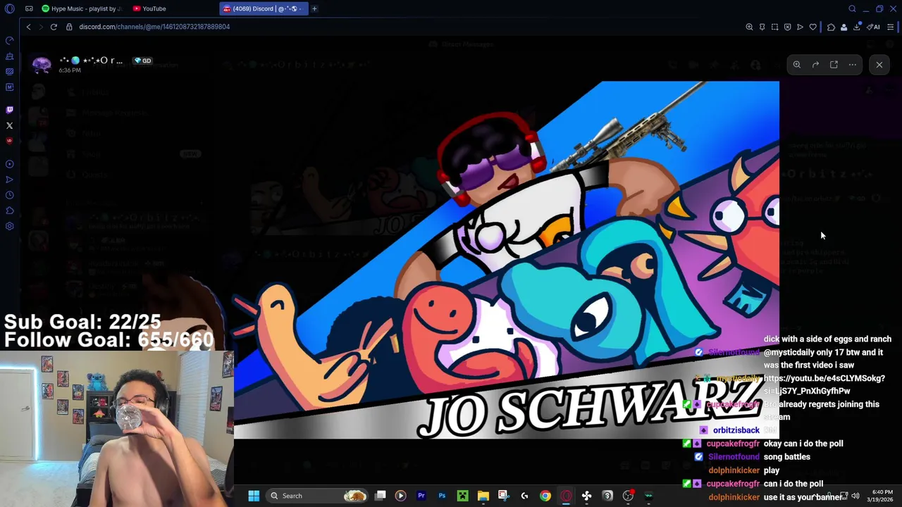Open the browser profile icon

[x=844, y=27]
